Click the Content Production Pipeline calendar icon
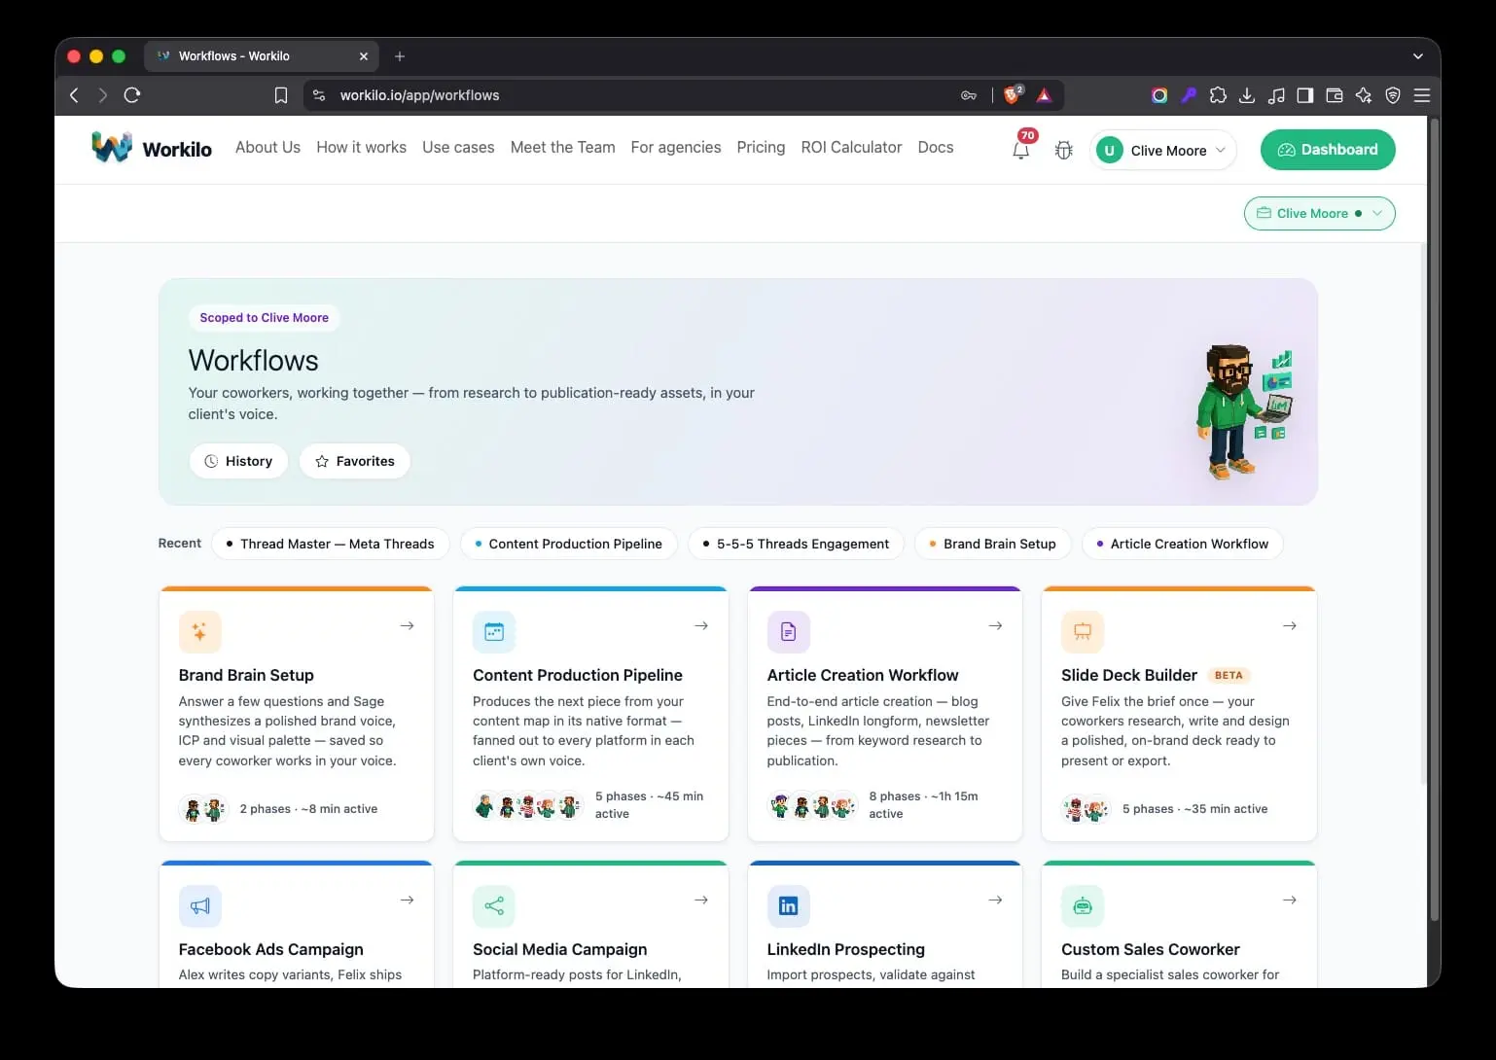 pos(494,632)
